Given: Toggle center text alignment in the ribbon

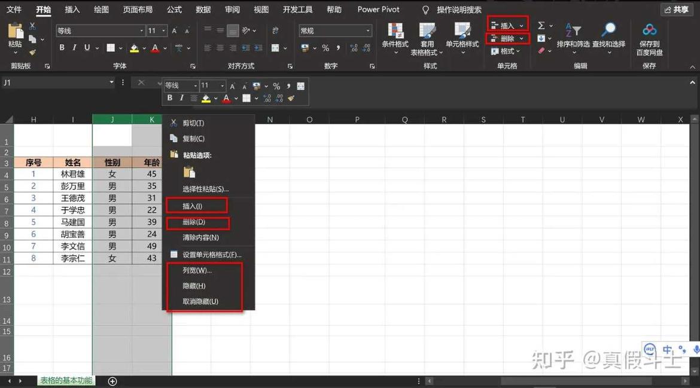Looking at the screenshot, I should pos(220,48).
